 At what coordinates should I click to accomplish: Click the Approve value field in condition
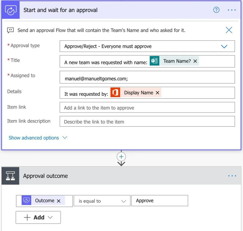click(x=159, y=201)
